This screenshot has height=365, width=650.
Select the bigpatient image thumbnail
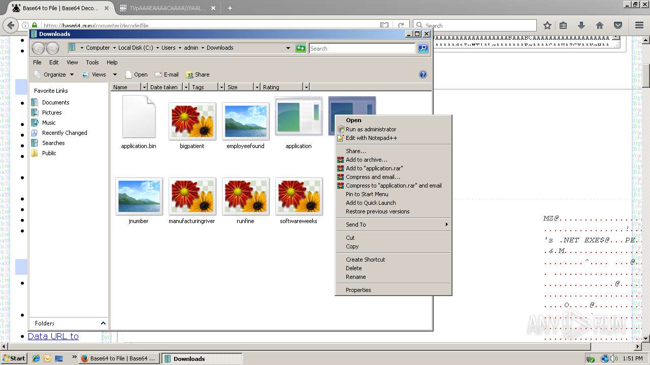click(x=192, y=121)
